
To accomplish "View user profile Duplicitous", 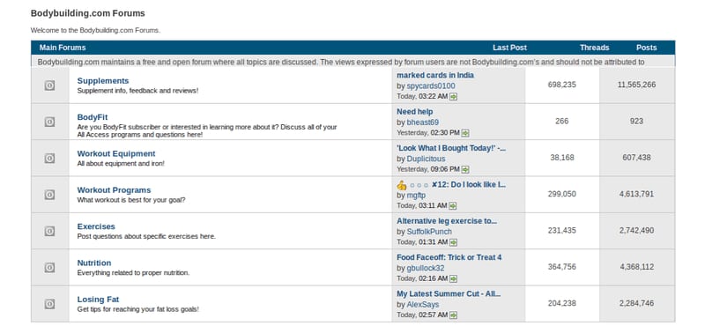I will pyautogui.click(x=426, y=159).
